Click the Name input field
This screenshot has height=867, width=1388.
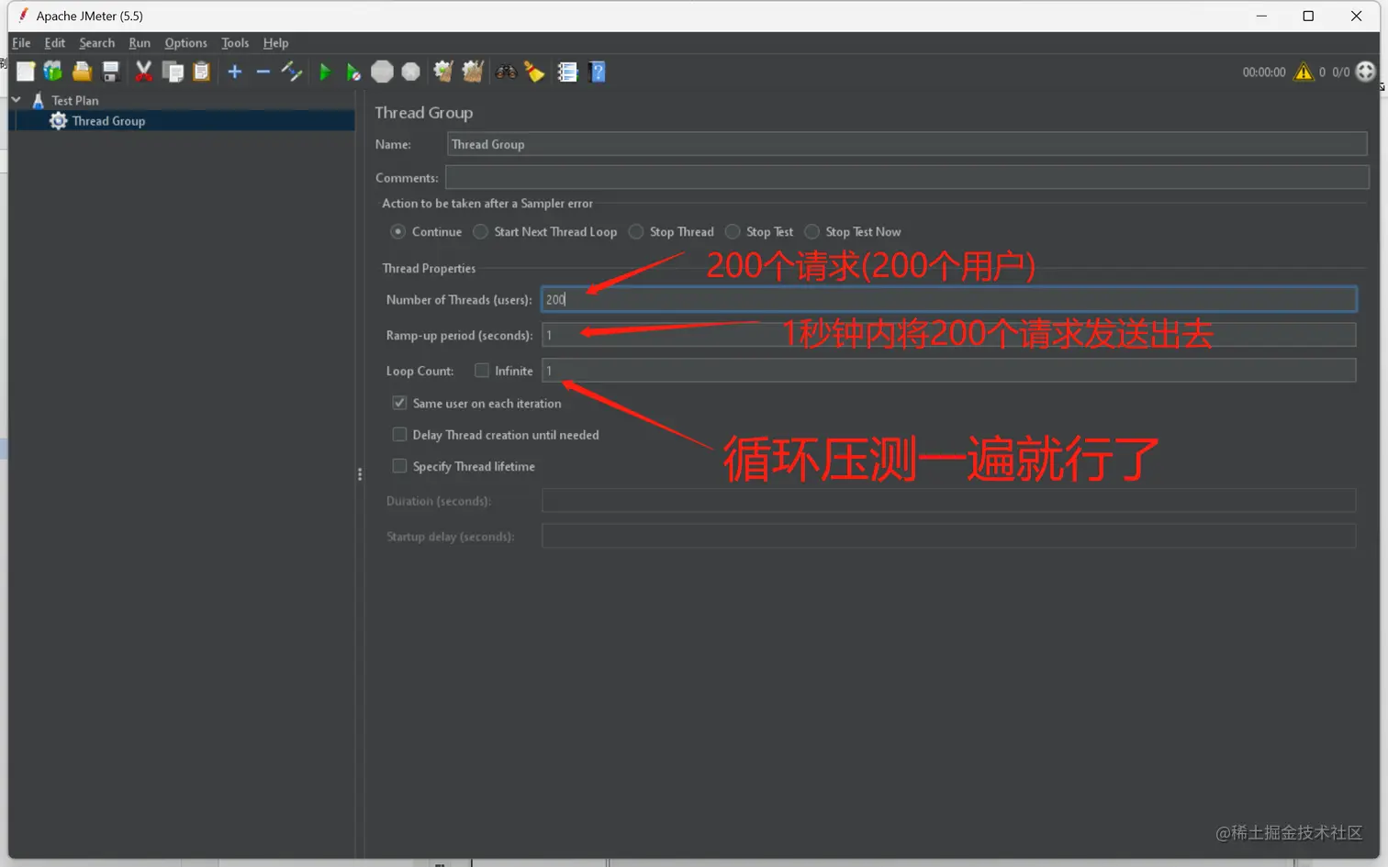[907, 144]
